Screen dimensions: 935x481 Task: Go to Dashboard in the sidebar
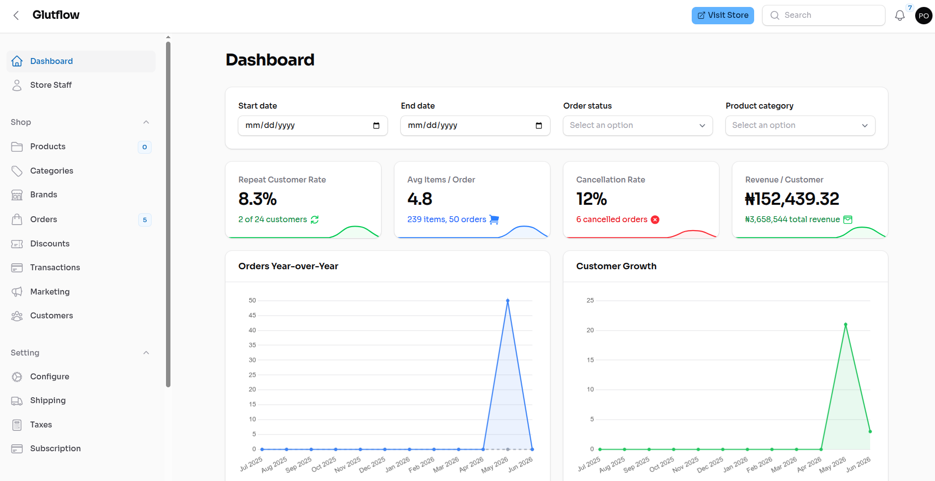pyautogui.click(x=81, y=61)
